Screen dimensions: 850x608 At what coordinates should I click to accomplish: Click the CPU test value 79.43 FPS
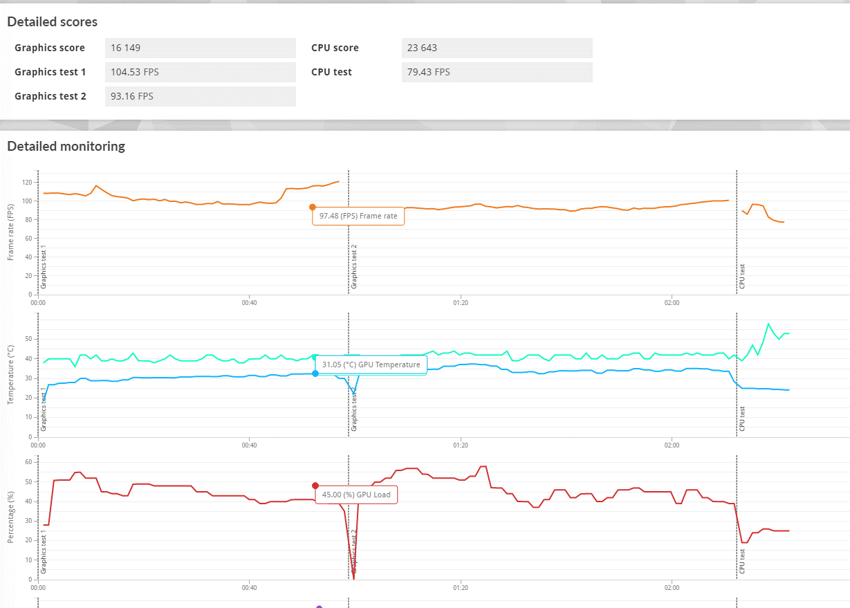(x=497, y=72)
